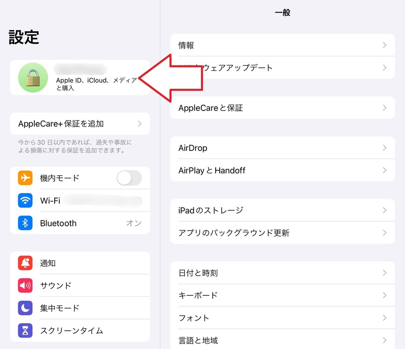Expand the キーボード row chevron
This screenshot has width=405, height=349.
(385, 295)
